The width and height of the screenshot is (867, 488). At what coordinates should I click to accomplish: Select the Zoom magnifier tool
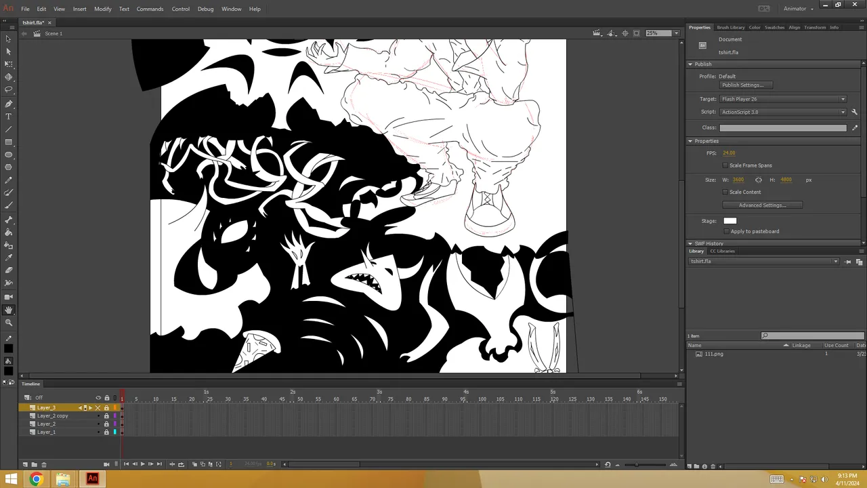[8, 322]
